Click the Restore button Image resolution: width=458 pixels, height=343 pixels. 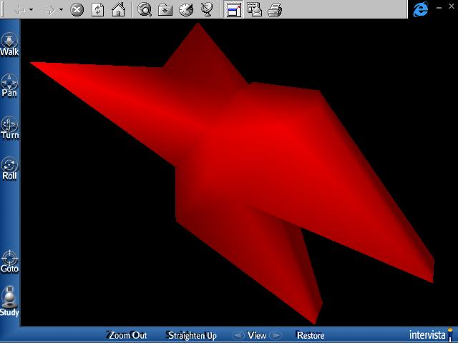pos(310,335)
